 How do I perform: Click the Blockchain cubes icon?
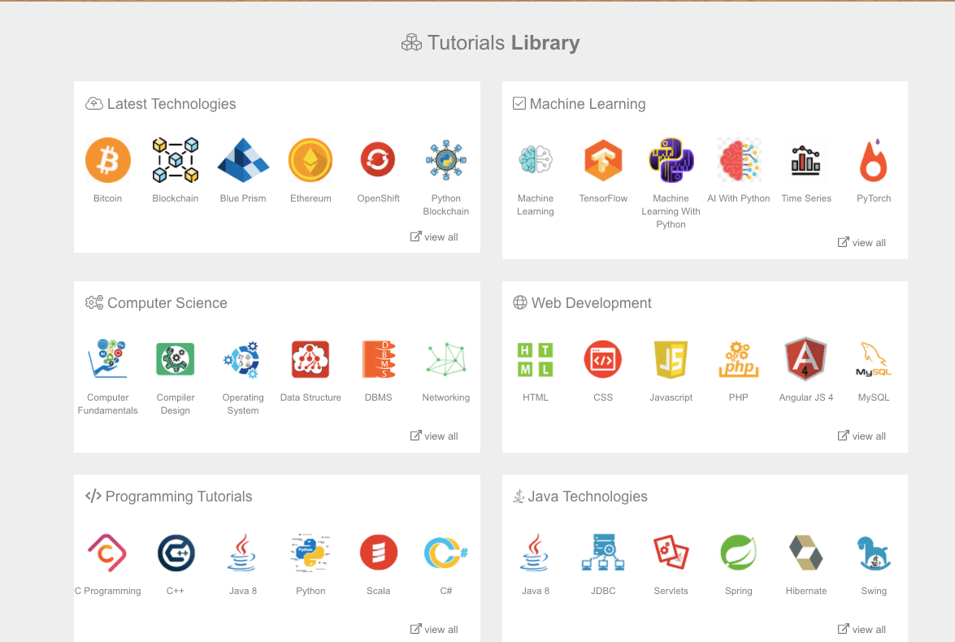(176, 160)
